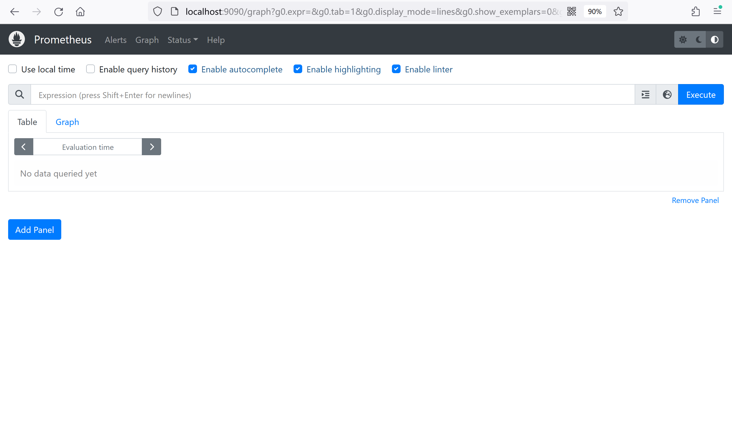Select browser-preferred theme half-circle icon
This screenshot has width=732, height=429.
(714, 39)
